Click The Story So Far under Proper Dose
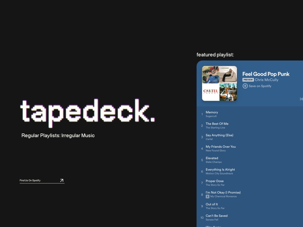This screenshot has width=303, height=227. 215,185
